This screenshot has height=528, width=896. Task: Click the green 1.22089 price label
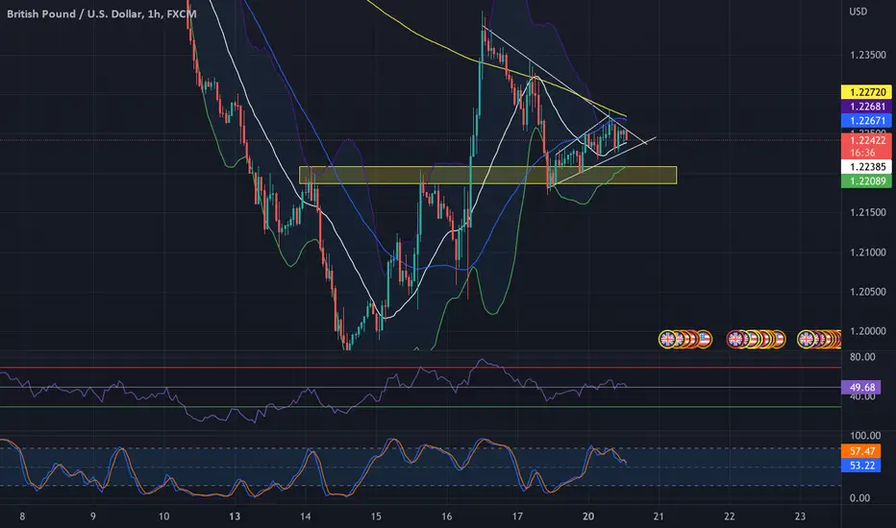click(x=867, y=180)
